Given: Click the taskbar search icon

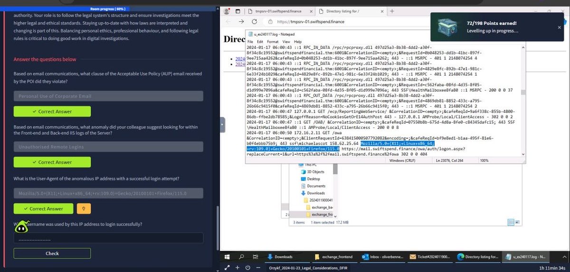Looking at the screenshot, I should coord(241,256).
